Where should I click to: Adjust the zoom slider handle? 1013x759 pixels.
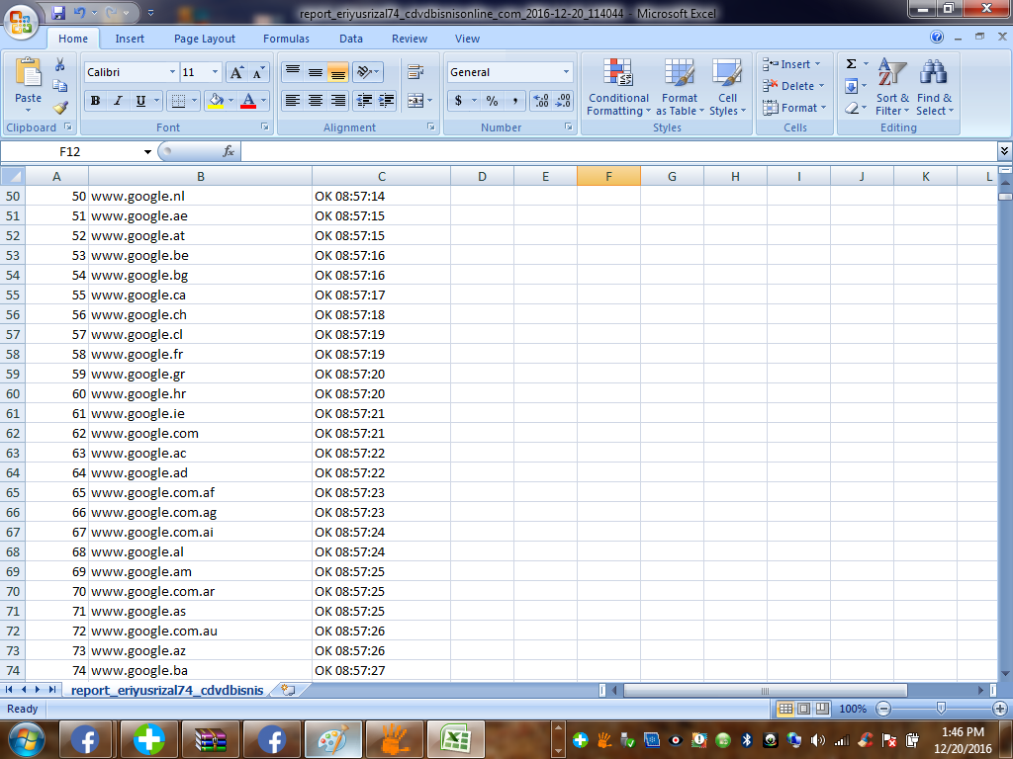click(x=942, y=709)
